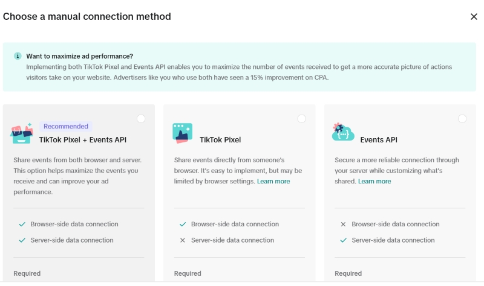This screenshot has width=484, height=286.
Task: Open Learn more link in the Events API card
Action: pyautogui.click(x=374, y=181)
